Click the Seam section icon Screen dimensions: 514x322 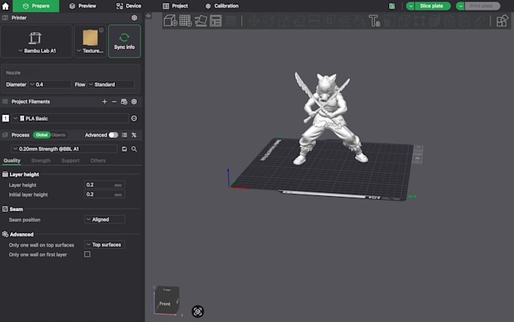(x=5, y=209)
